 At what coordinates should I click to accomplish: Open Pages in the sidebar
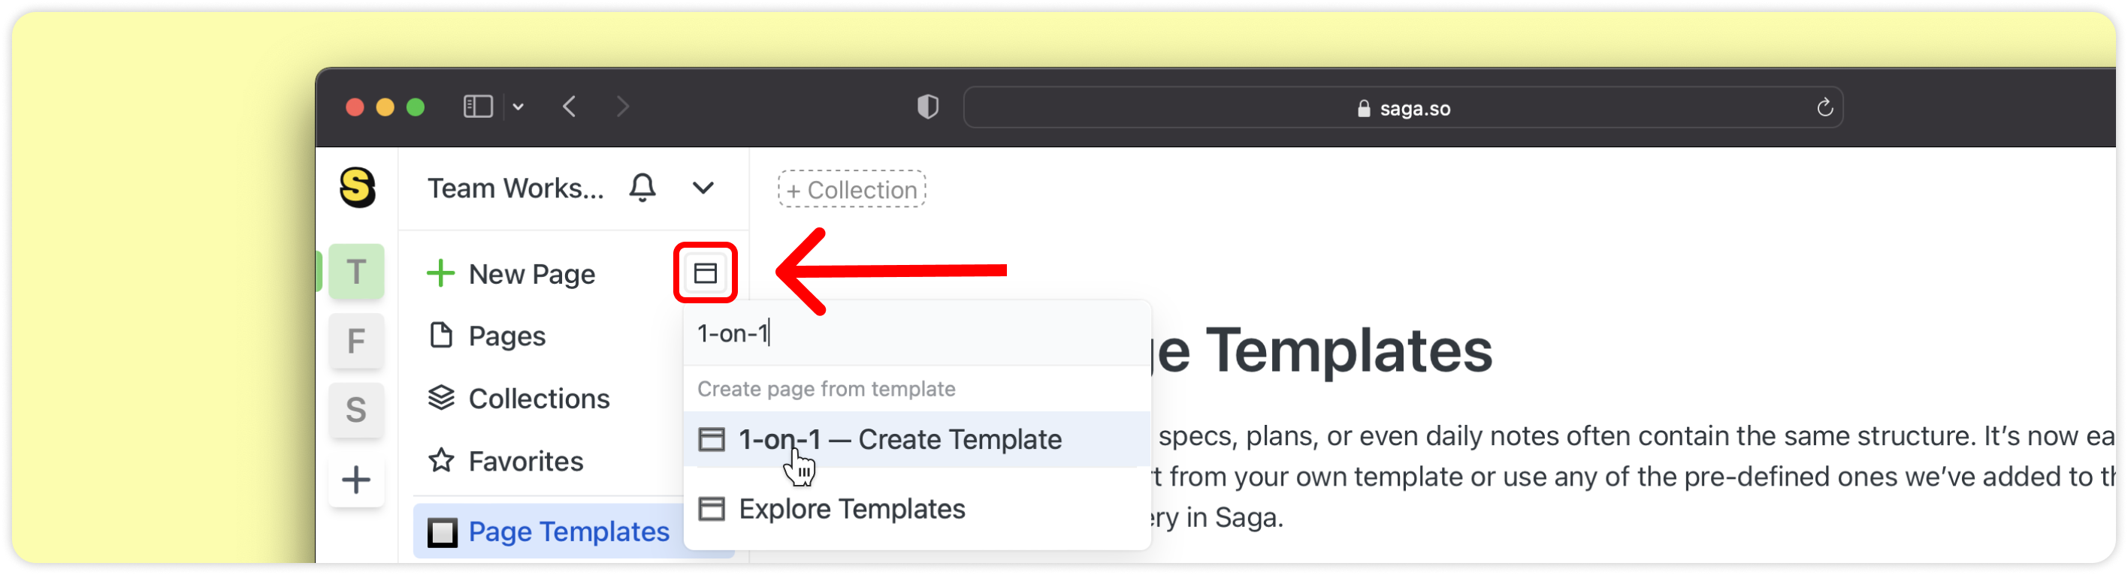pos(506,336)
